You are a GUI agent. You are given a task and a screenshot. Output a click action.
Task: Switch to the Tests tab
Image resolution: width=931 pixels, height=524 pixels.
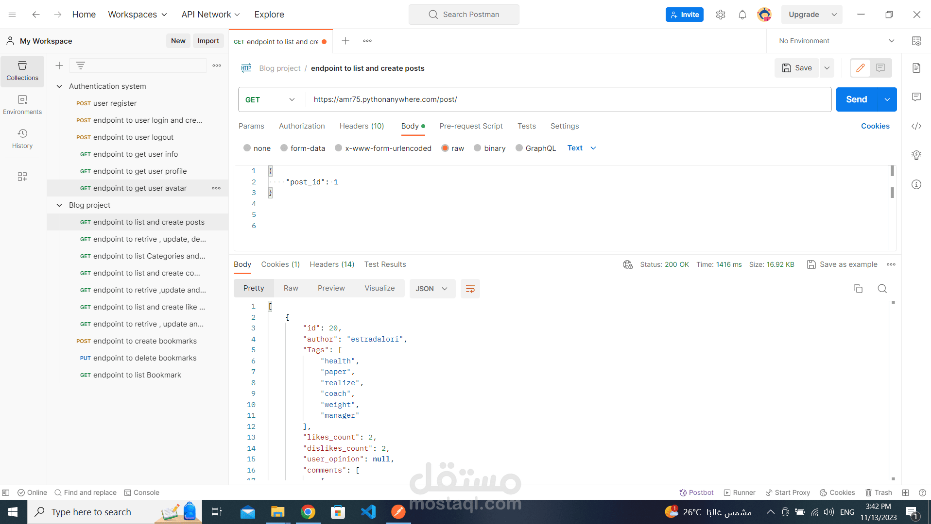click(x=527, y=126)
